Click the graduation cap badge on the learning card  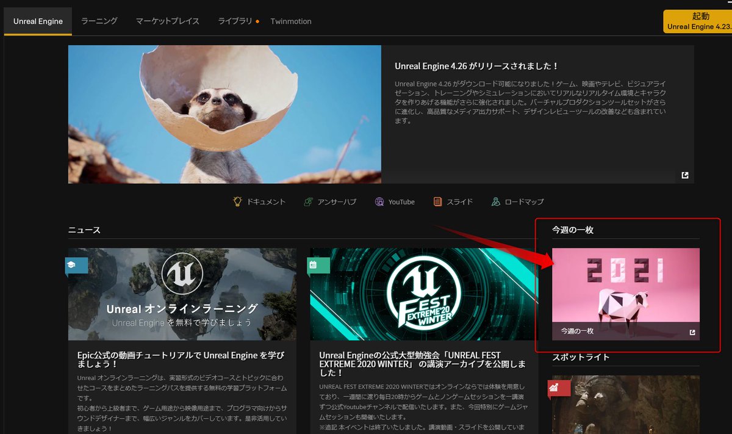(x=76, y=265)
